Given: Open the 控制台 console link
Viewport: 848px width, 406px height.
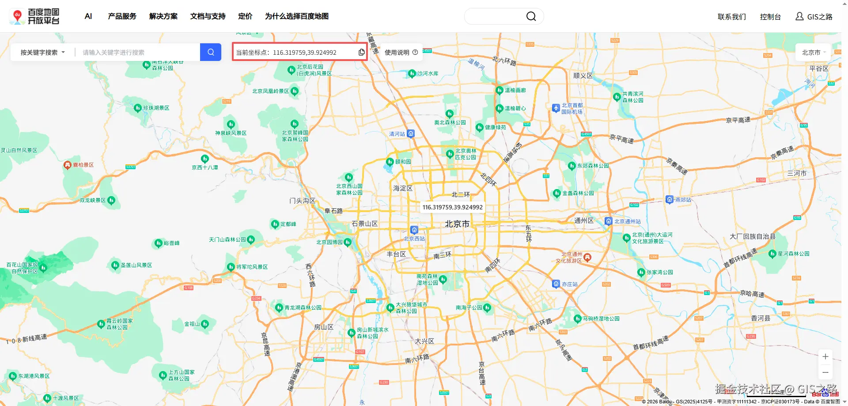Looking at the screenshot, I should point(770,17).
